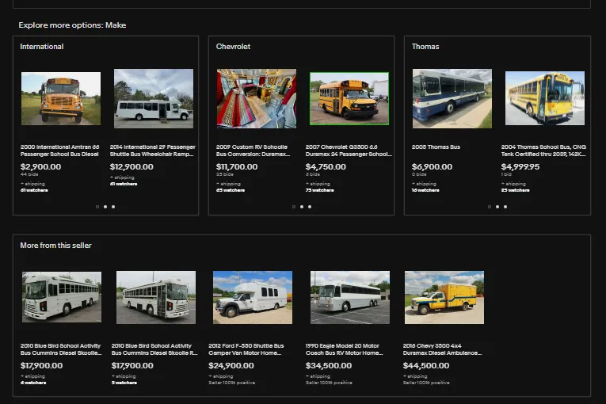The image size is (606, 404).
Task: Open the 2005 Thomas Bus listing title
Action: [x=436, y=147]
